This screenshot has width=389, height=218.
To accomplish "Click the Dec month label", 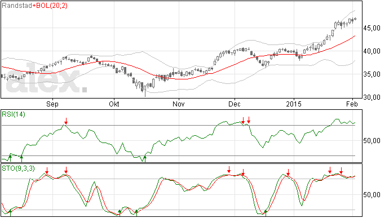I will click(x=235, y=104).
